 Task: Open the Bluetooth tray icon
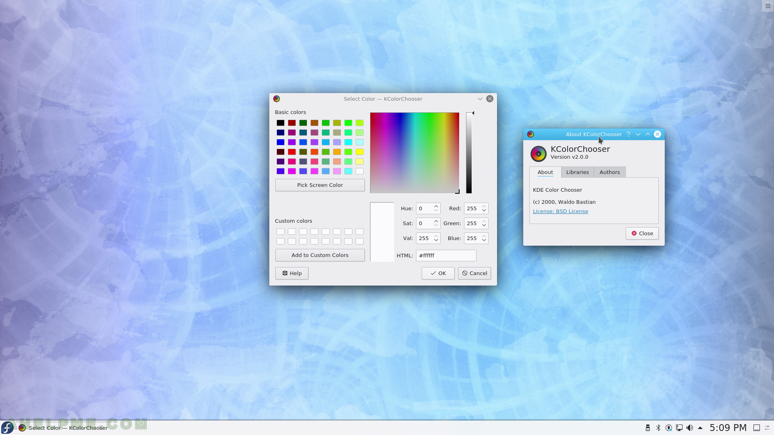tap(658, 428)
